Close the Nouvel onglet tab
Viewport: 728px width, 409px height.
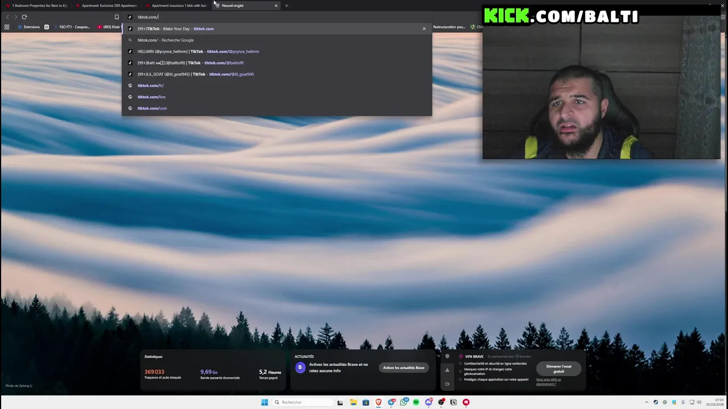click(x=276, y=6)
